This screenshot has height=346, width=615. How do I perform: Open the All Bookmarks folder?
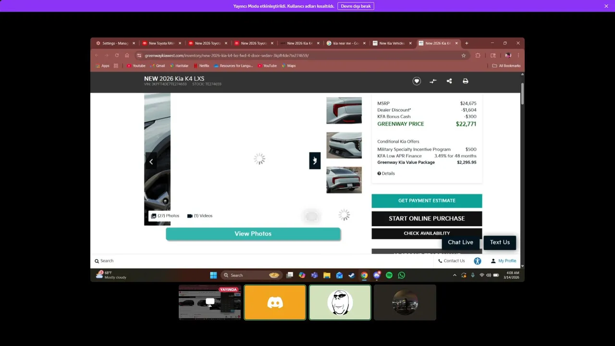click(506, 66)
